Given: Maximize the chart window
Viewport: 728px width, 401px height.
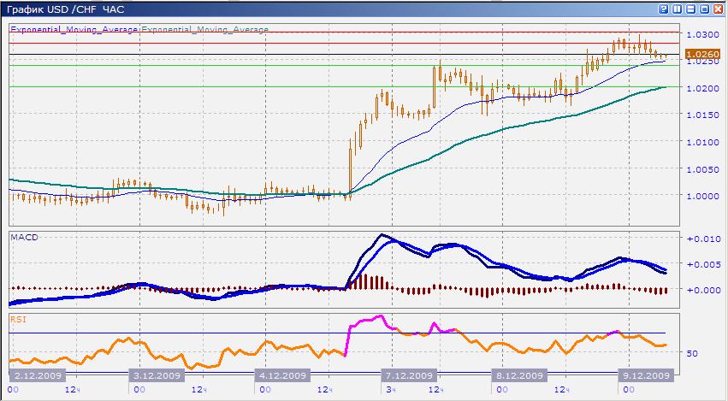Looking at the screenshot, I should (x=705, y=9).
